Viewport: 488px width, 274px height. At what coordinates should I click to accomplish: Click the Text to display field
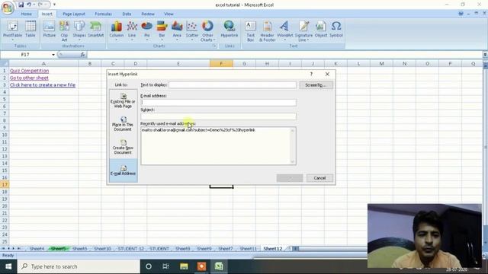coord(233,84)
